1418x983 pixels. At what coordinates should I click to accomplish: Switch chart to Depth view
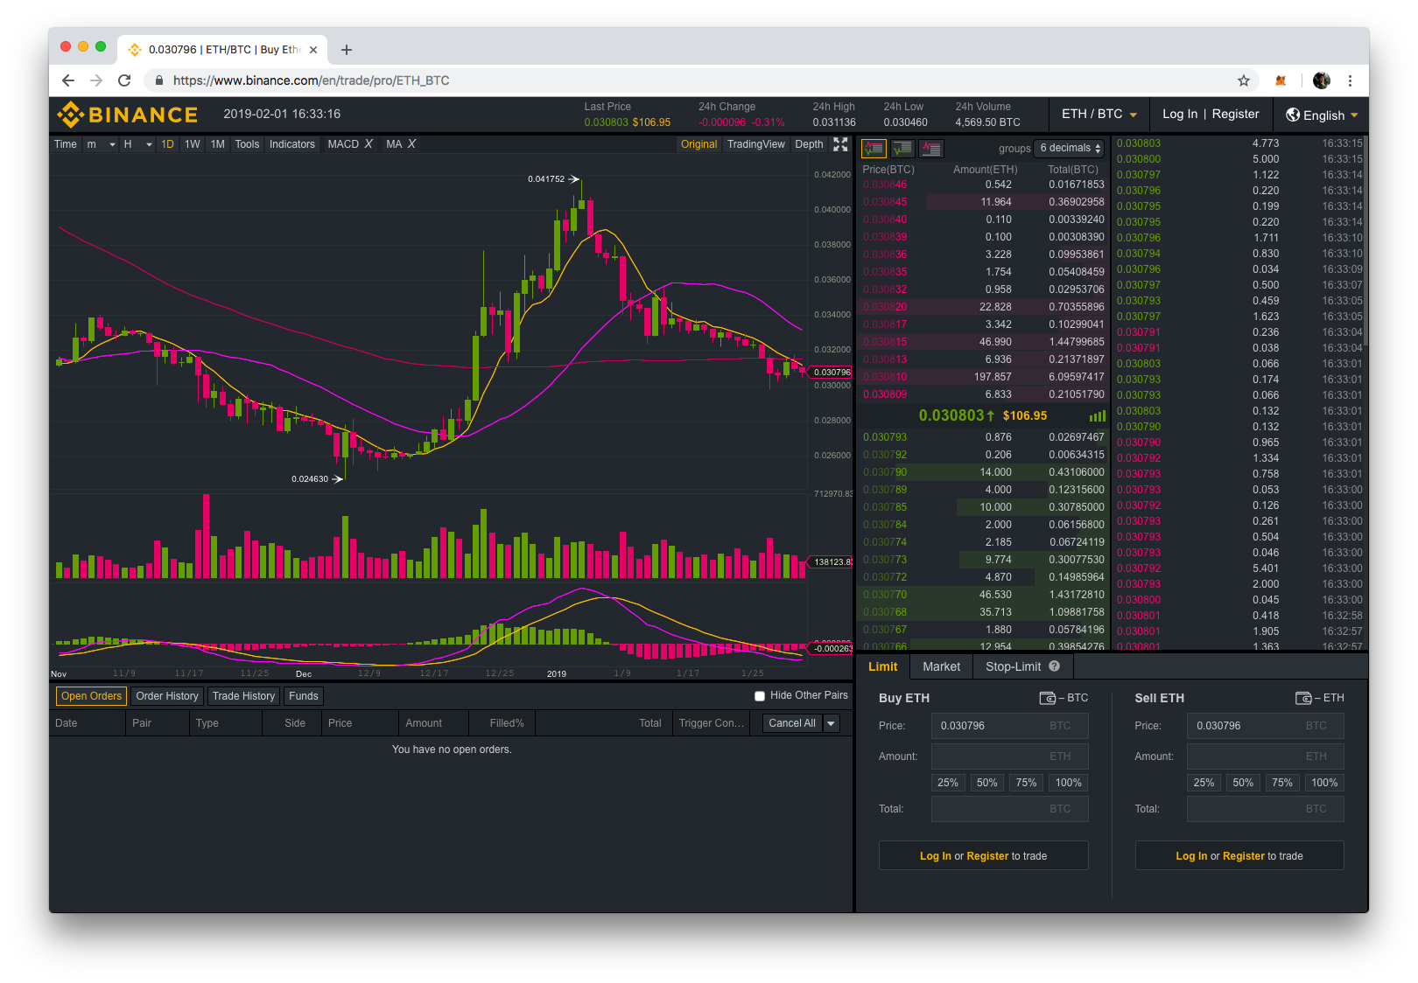[x=809, y=144]
